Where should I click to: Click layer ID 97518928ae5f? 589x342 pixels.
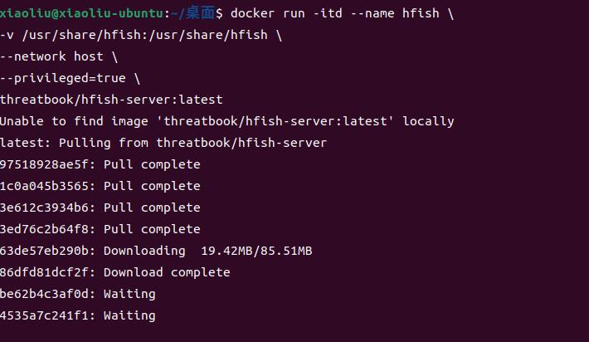(47, 164)
